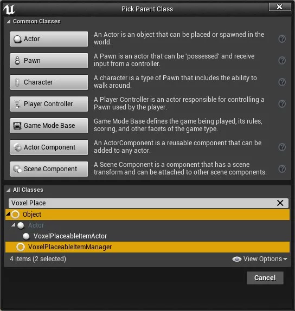Click the Unreal Engine logo icon
Viewport: 295px width, 311px height.
pyautogui.click(x=9, y=9)
